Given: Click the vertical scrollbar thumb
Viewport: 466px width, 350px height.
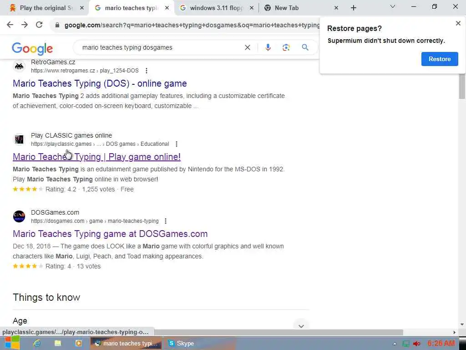Looking at the screenshot, I should pos(462,86).
